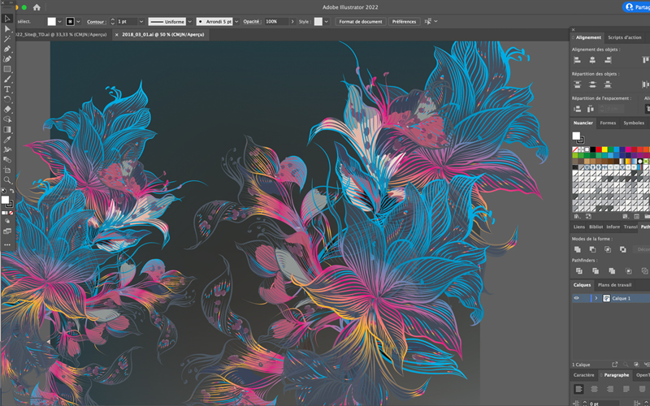Select the Direct Selection tool
The height and width of the screenshot is (406, 650).
pos(7,28)
